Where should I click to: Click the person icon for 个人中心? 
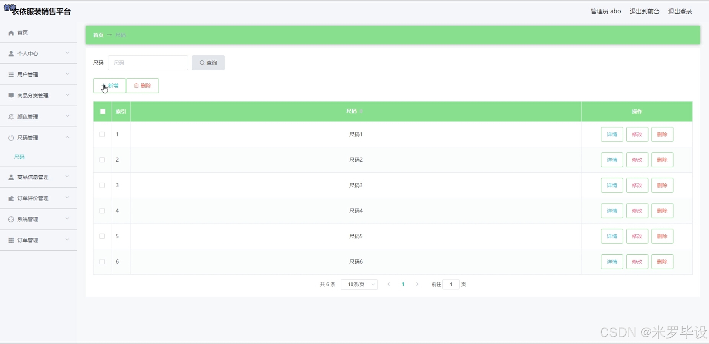(x=11, y=53)
